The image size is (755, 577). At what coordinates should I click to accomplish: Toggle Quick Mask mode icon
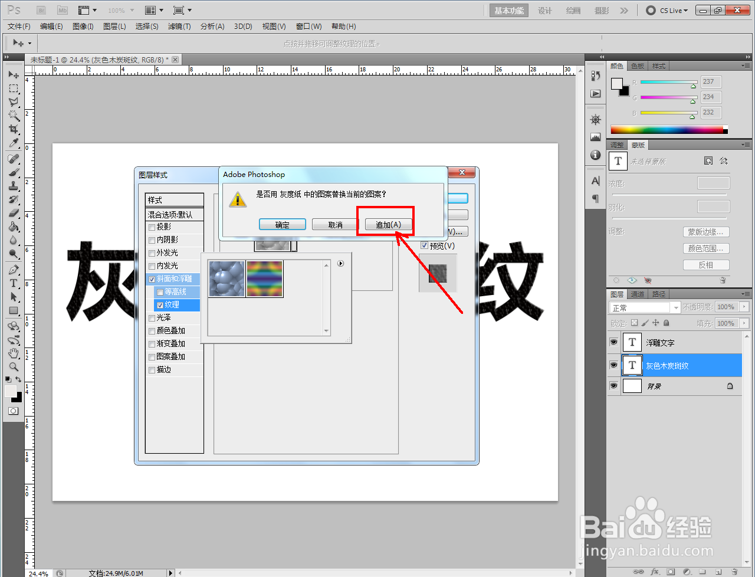coord(14,411)
